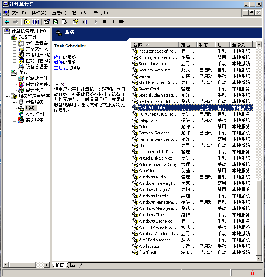The image size is (265, 277).
Task: Collapse the 系统工具 tree node
Action: coord(8,37)
